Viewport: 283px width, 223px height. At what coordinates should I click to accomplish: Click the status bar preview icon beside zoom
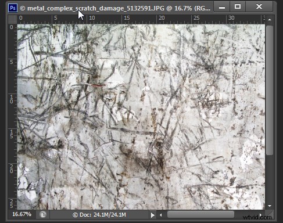(43, 215)
